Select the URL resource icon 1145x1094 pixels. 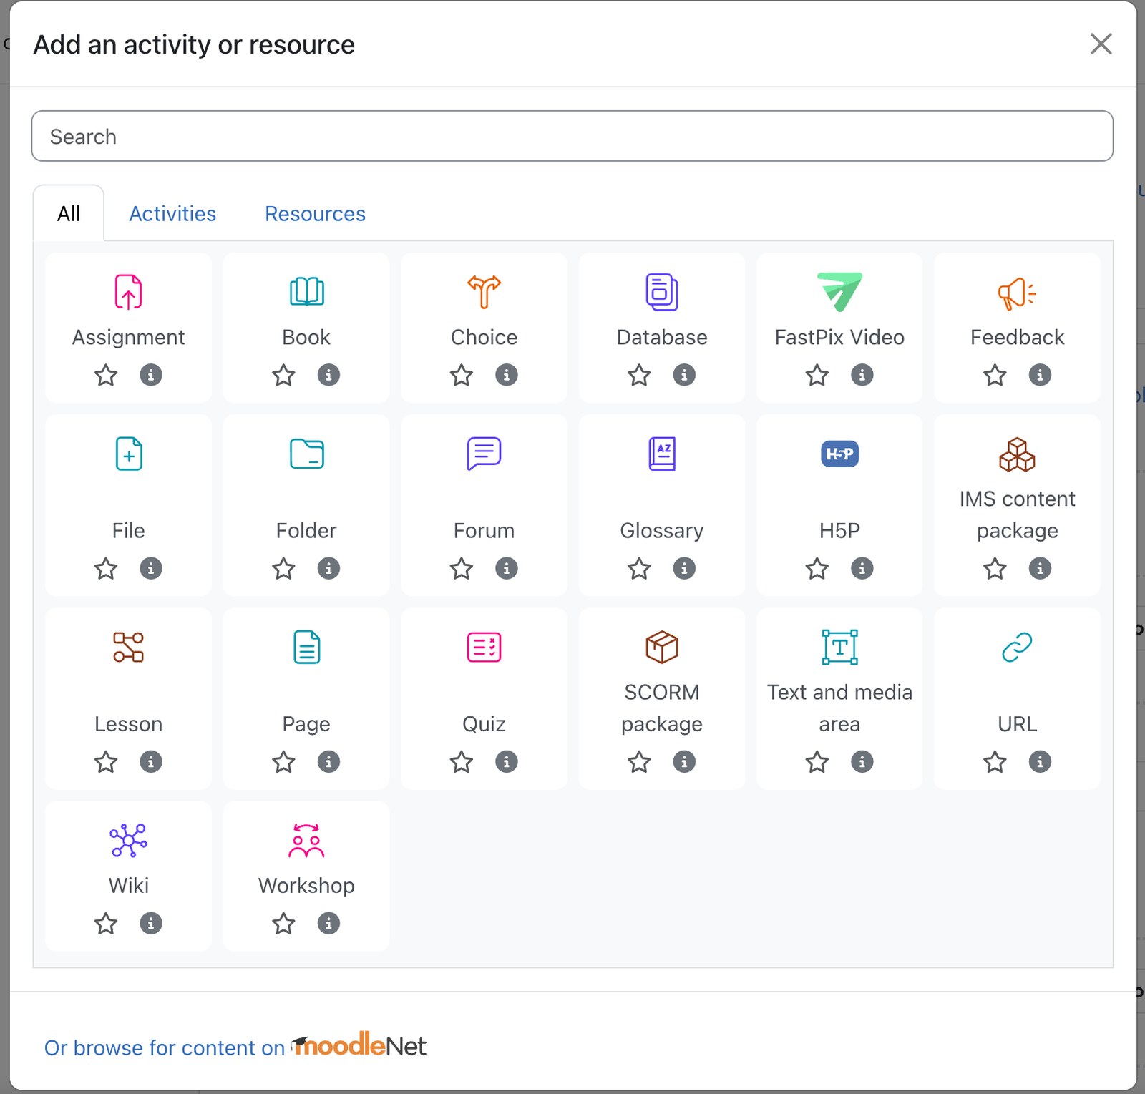pos(1017,648)
